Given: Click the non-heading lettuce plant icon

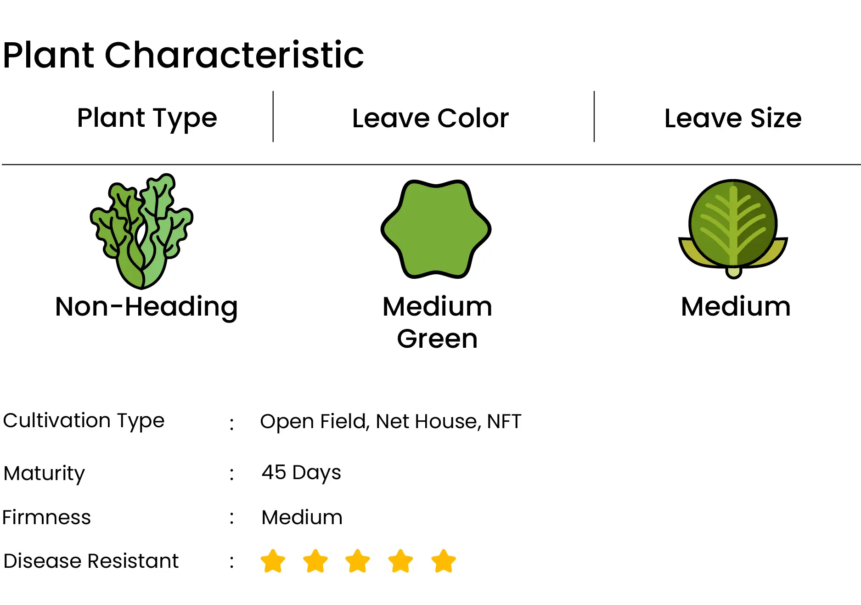Looking at the screenshot, I should coord(141,231).
